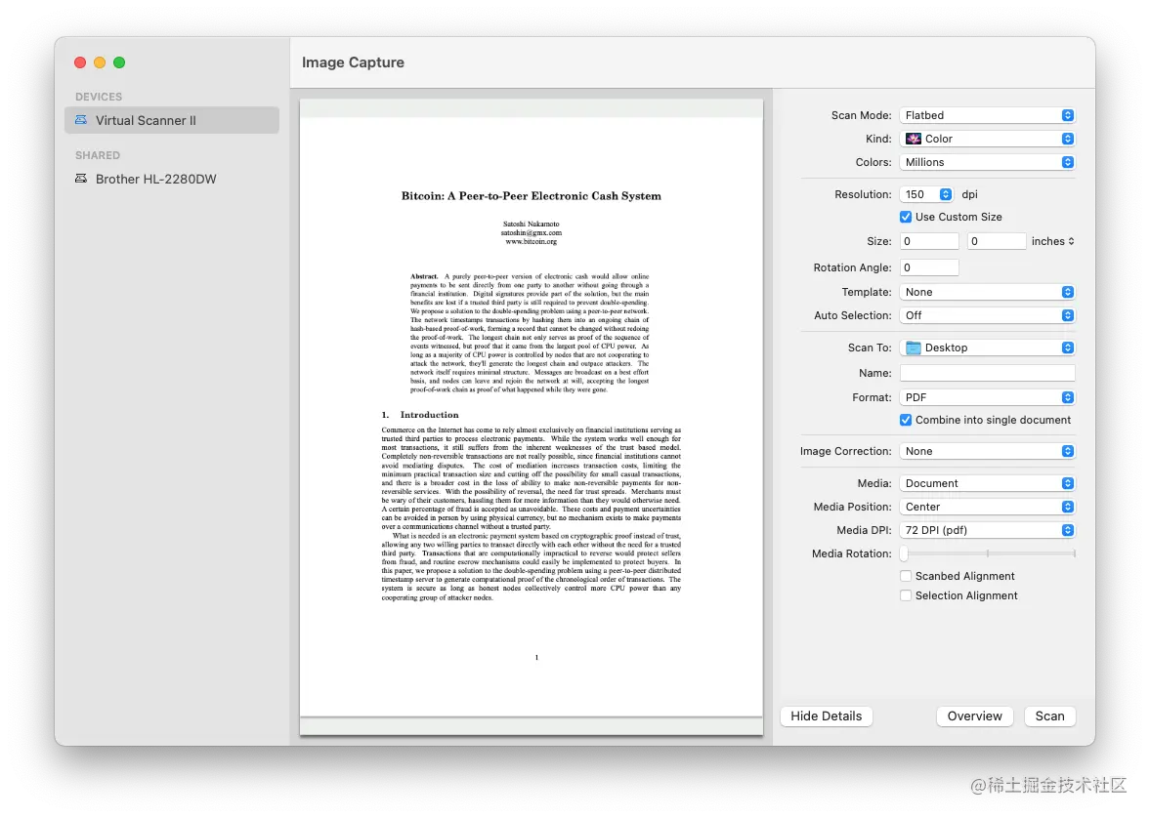The image size is (1150, 818).
Task: Click the Hide Details button
Action: [x=827, y=716]
